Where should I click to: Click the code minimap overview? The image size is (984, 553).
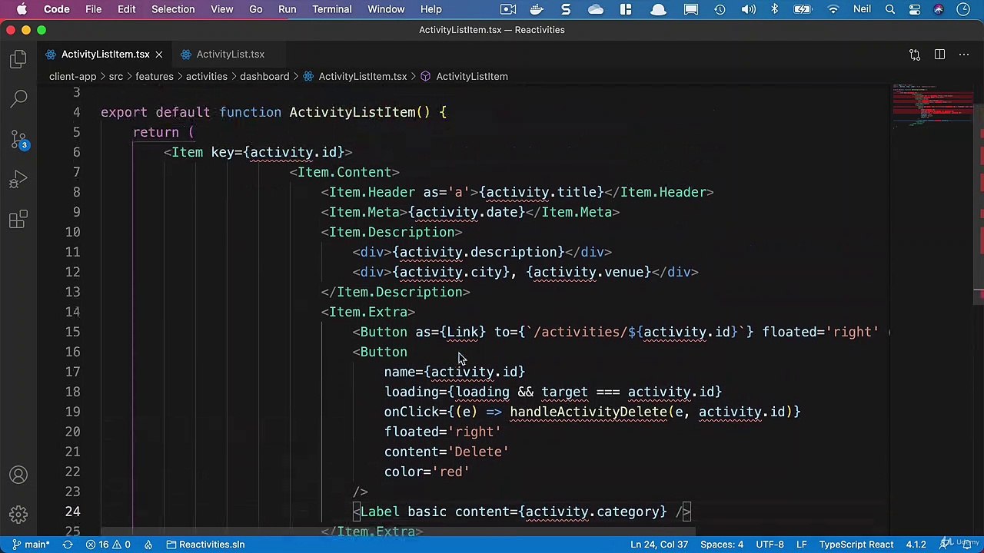click(932, 106)
